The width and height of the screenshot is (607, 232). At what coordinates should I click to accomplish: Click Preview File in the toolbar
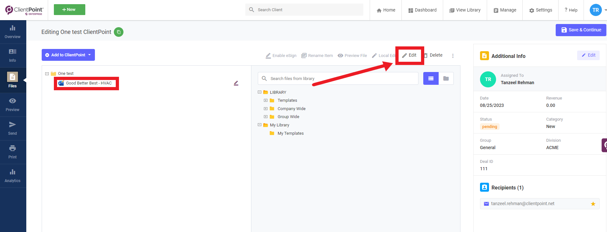coord(352,56)
